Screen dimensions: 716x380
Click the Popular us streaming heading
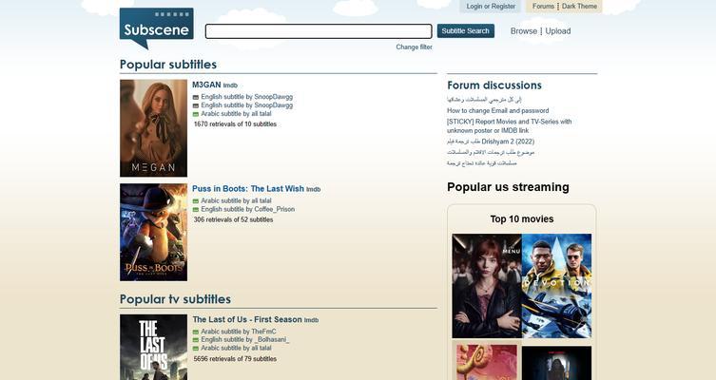tap(508, 187)
